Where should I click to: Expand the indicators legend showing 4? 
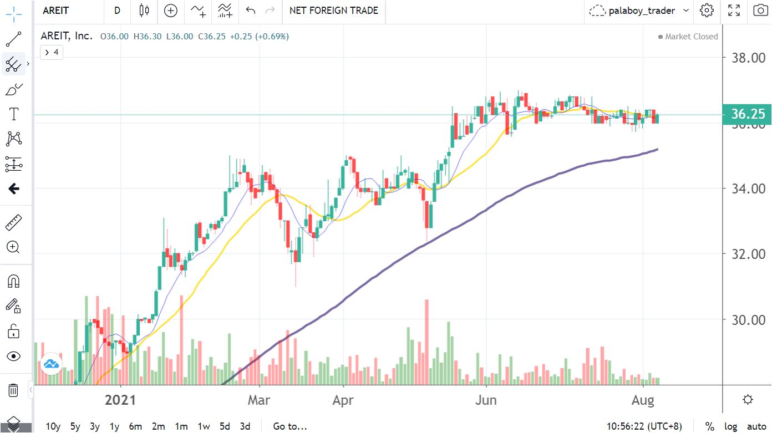(x=51, y=52)
